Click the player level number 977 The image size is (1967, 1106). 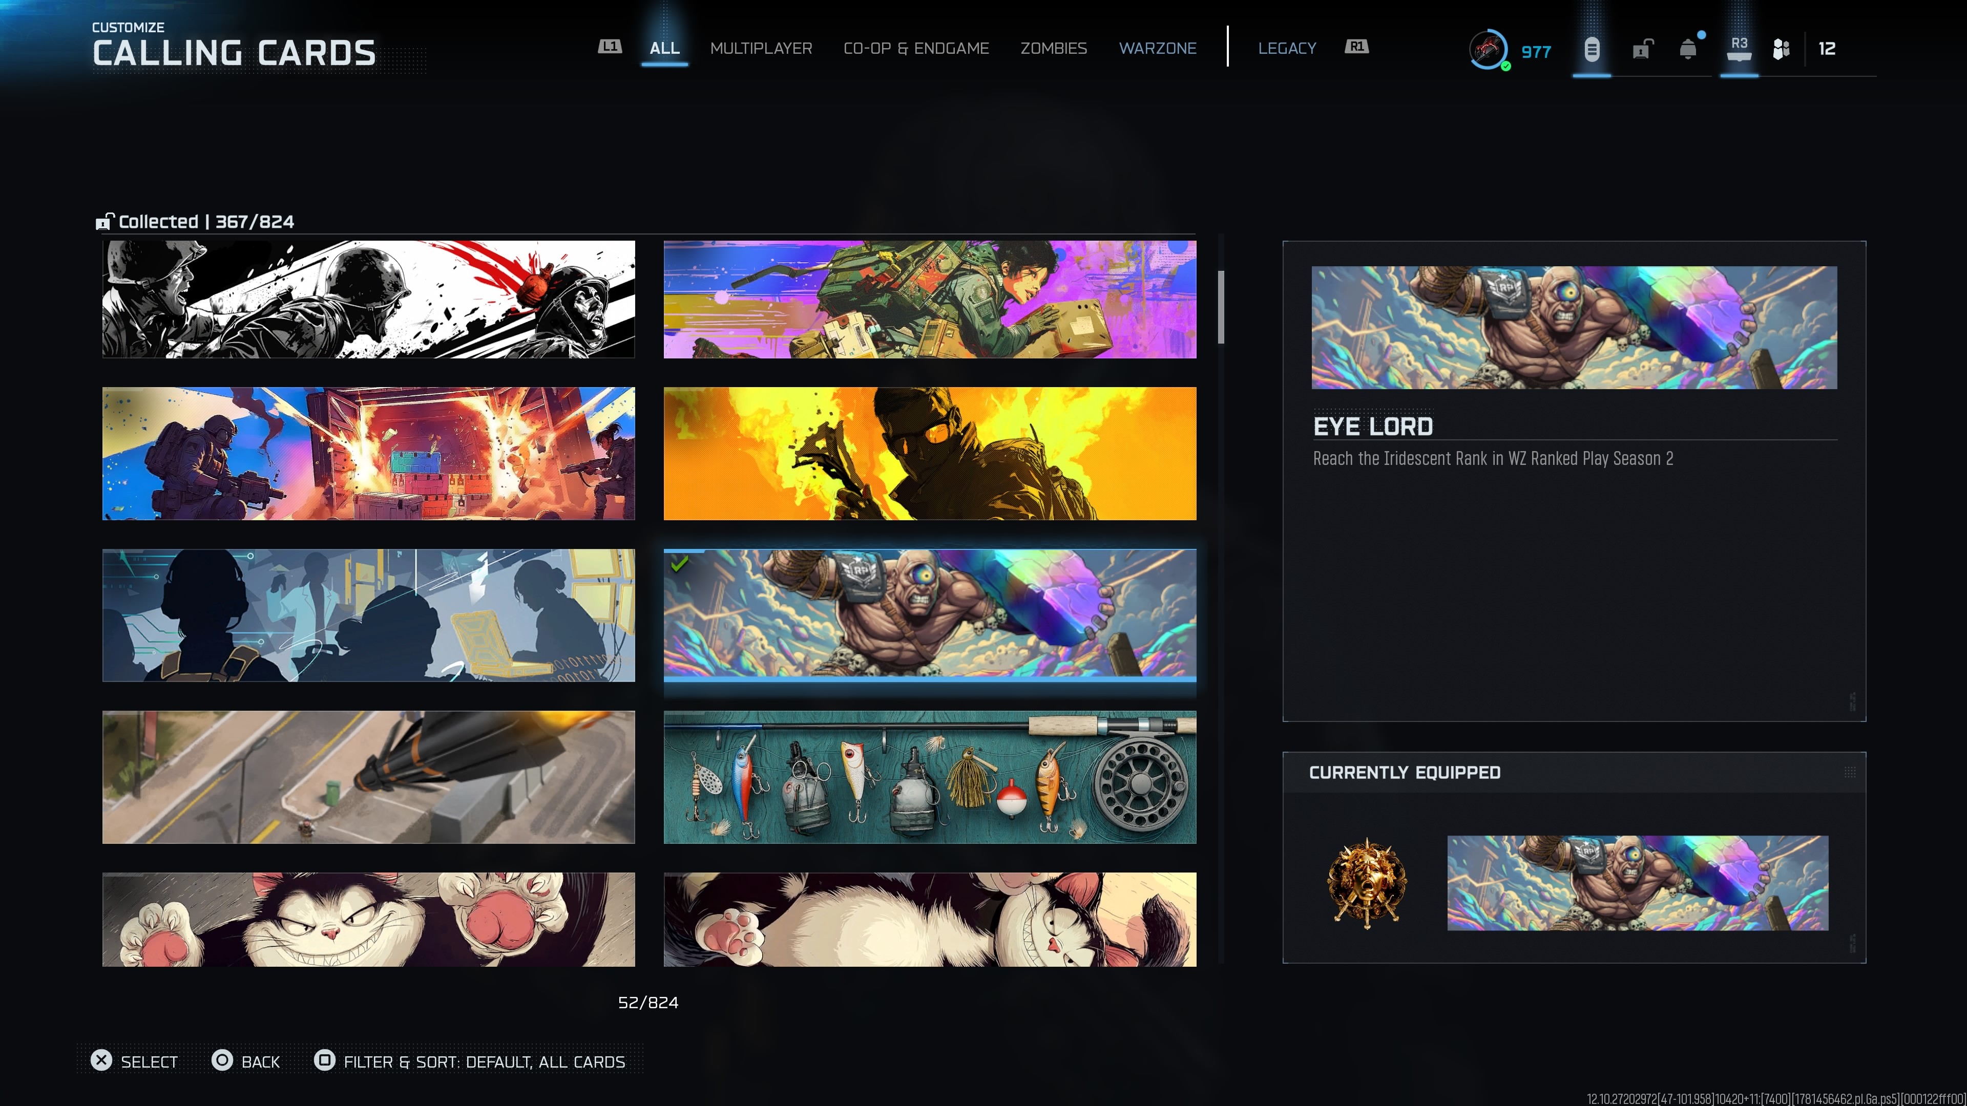click(x=1536, y=52)
